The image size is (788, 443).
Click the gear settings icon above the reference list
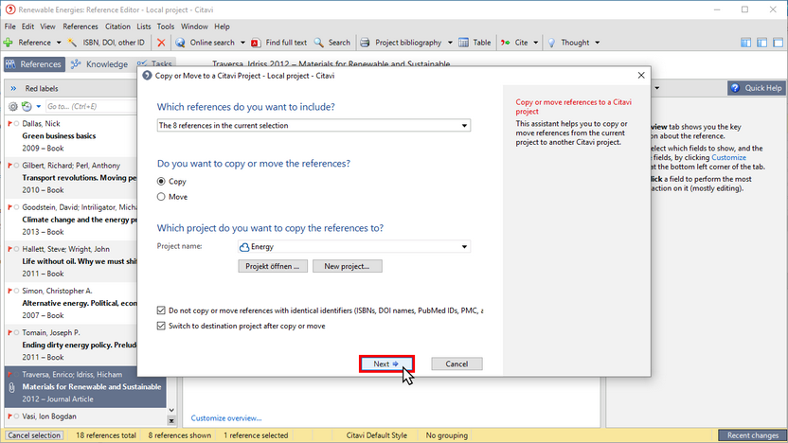pos(13,106)
